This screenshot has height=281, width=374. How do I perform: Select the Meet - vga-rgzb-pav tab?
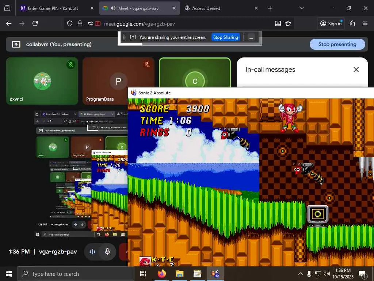coord(140,8)
